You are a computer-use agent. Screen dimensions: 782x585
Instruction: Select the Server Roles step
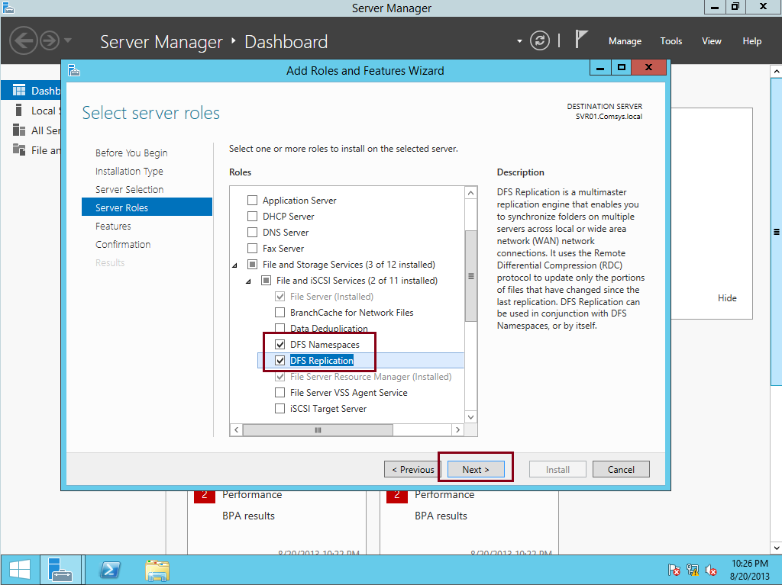(x=147, y=207)
